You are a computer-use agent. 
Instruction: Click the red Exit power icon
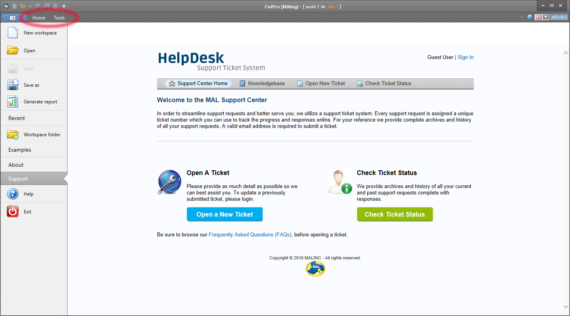(x=13, y=211)
